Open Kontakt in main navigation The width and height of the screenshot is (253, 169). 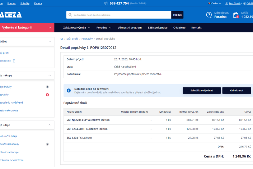(196, 28)
